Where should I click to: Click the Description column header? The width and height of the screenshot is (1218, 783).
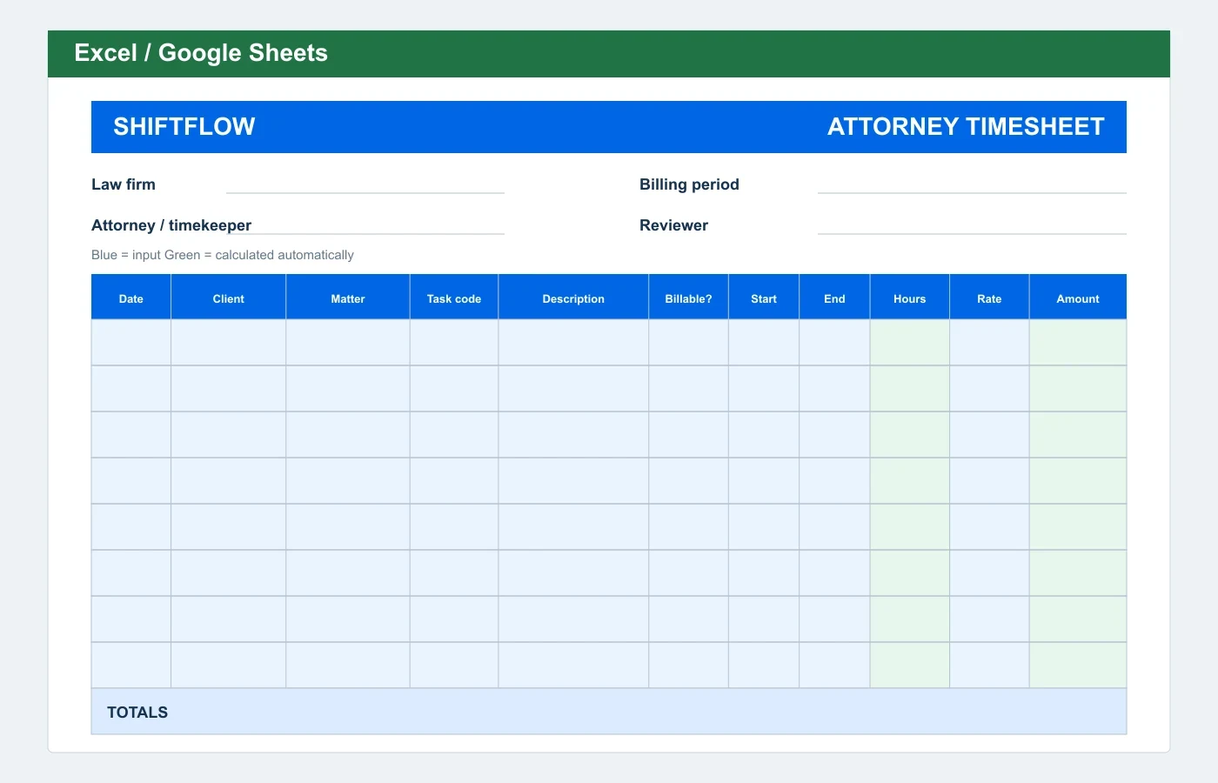click(573, 298)
